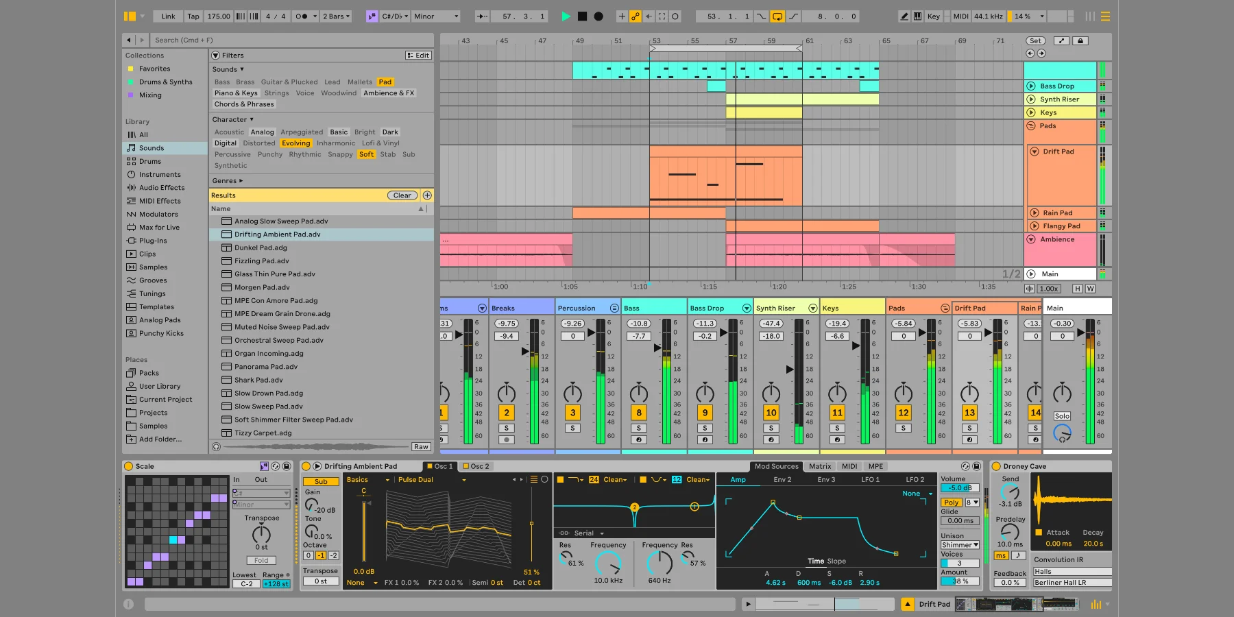Image resolution: width=1234 pixels, height=617 pixels.
Task: Clear the browser filter Results
Action: click(402, 195)
